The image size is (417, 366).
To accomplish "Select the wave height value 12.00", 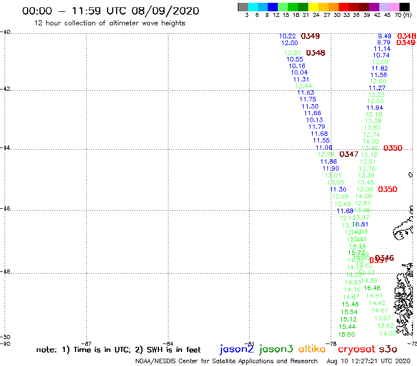I will (290, 43).
